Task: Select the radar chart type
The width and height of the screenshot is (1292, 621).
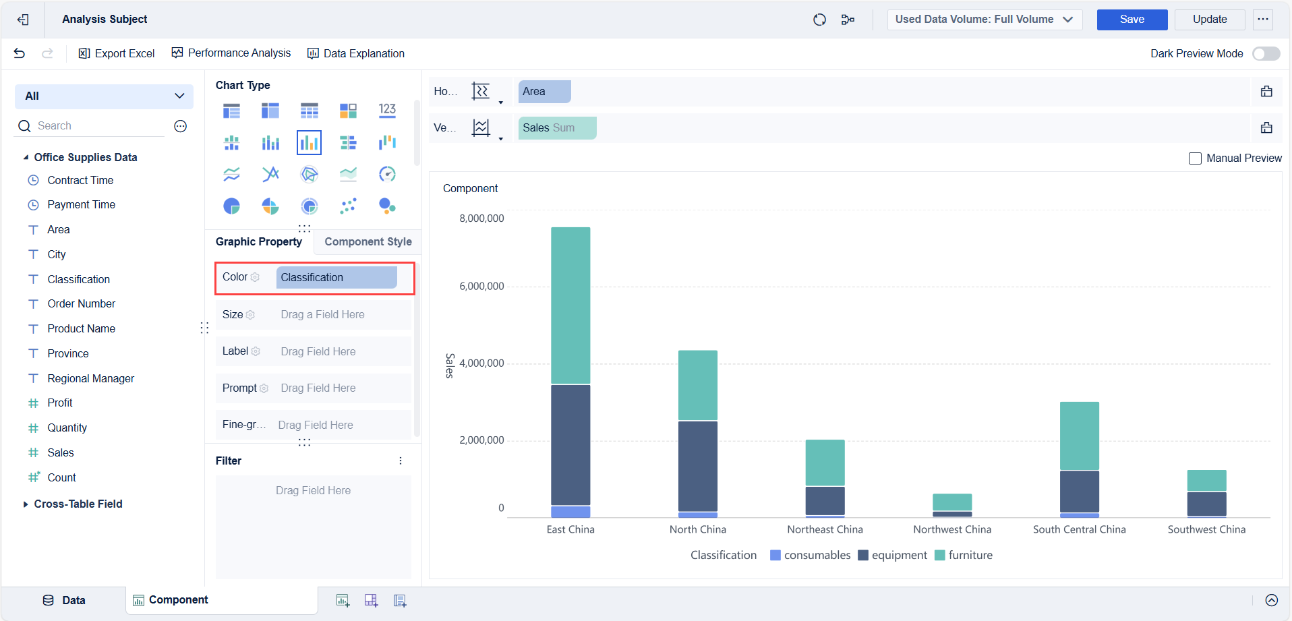Action: pyautogui.click(x=309, y=174)
